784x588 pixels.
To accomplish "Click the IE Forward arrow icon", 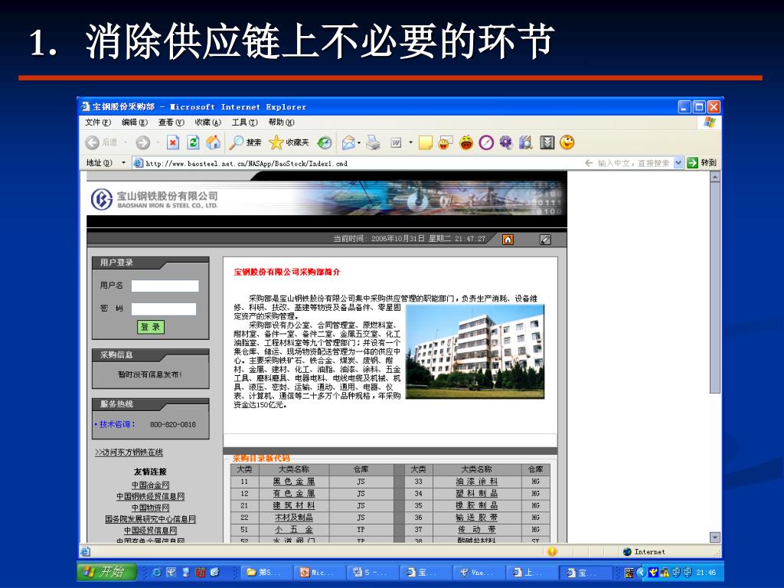I will (143, 143).
